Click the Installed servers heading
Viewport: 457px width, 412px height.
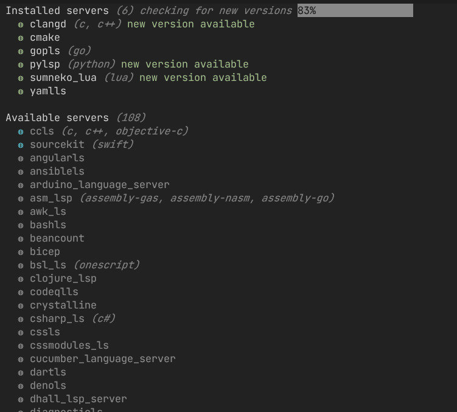tap(57, 11)
